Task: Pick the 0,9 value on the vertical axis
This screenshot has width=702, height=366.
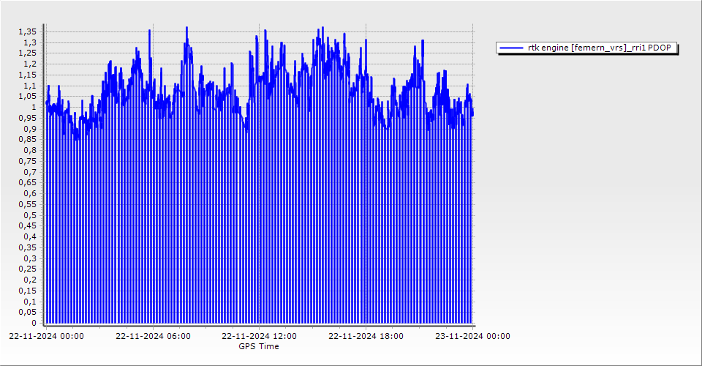Action: [29, 129]
